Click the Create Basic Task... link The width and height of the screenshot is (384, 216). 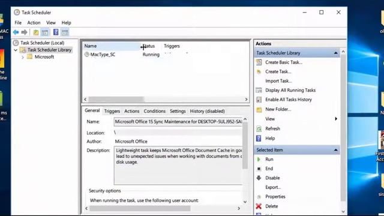284,62
